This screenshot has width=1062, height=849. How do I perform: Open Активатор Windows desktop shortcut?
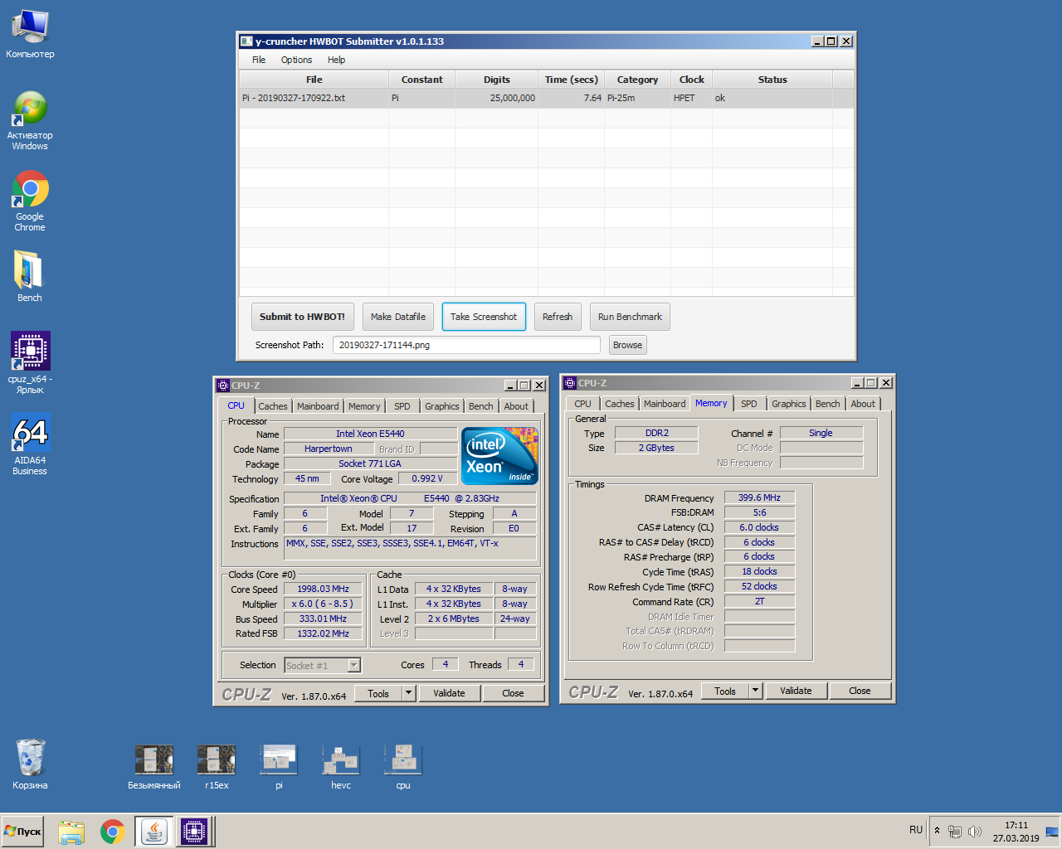30,121
